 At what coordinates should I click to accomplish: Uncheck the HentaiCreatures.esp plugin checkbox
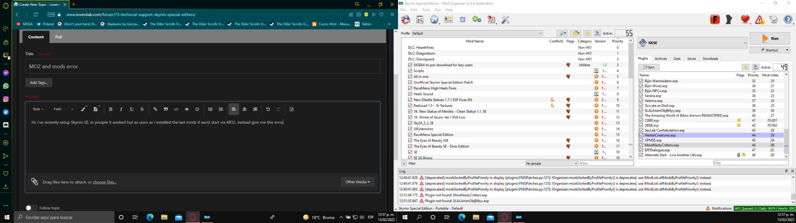coord(641,135)
